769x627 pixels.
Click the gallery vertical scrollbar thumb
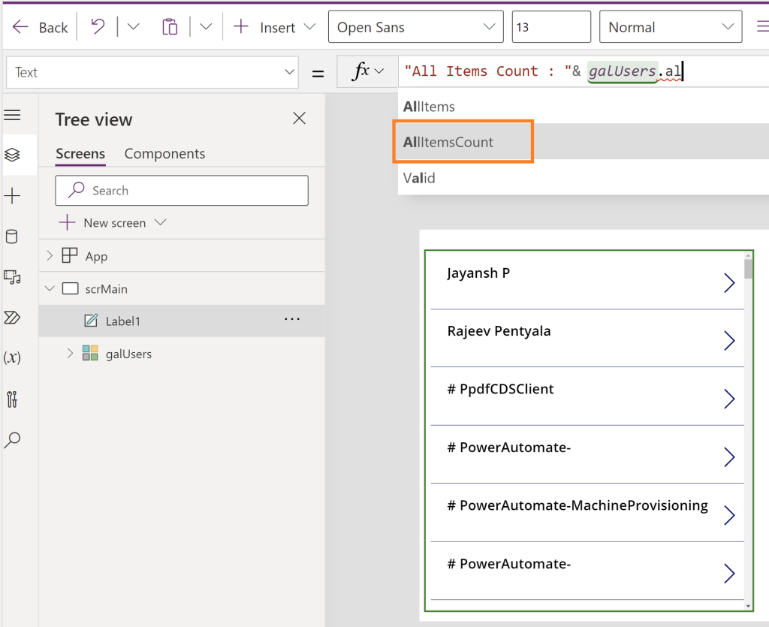point(748,268)
